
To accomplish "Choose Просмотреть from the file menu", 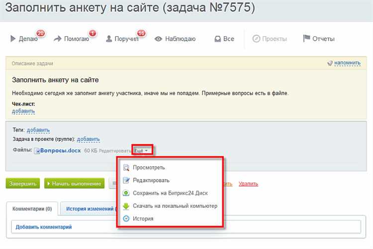I will (149, 168).
